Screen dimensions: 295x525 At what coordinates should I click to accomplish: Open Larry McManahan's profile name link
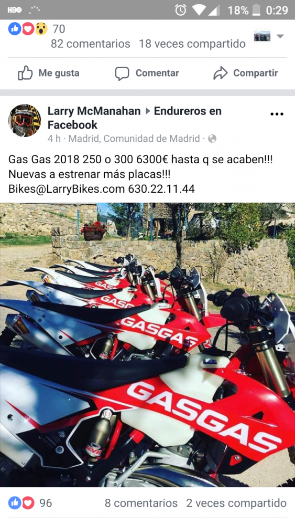point(95,111)
